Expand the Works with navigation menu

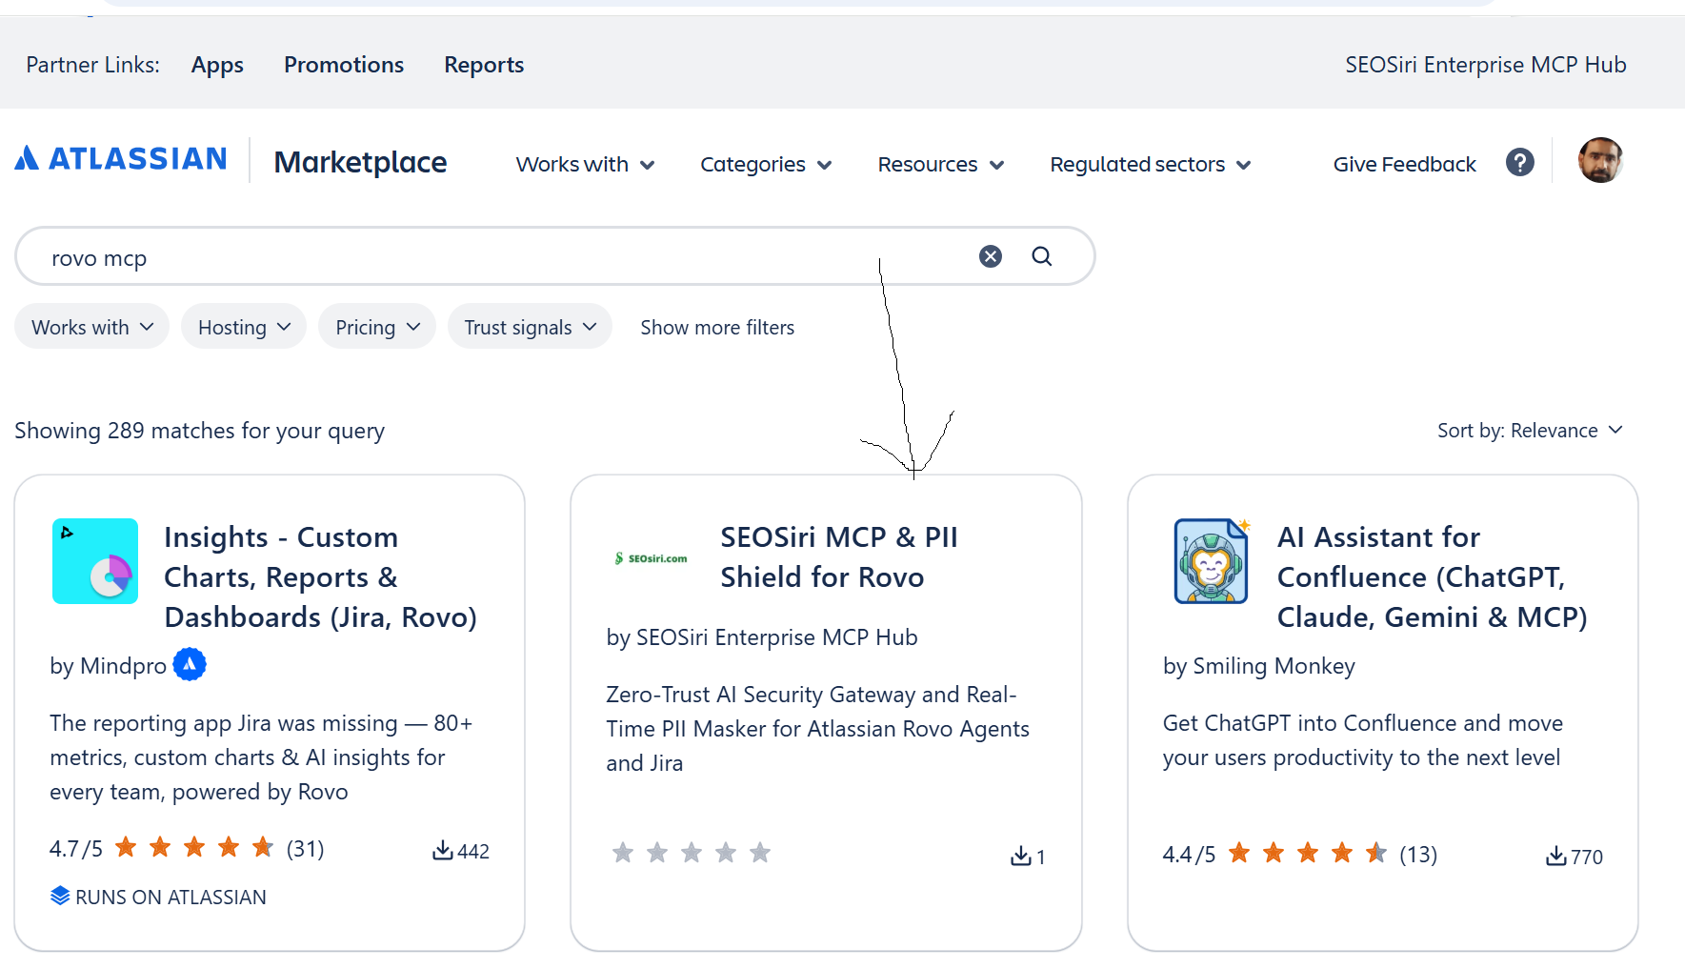[585, 164]
